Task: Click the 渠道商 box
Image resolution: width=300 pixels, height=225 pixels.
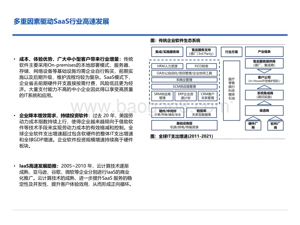Action: click(264, 111)
